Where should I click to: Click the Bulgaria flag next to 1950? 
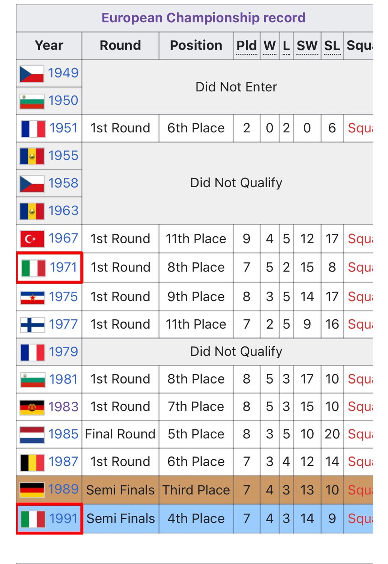[x=32, y=101]
